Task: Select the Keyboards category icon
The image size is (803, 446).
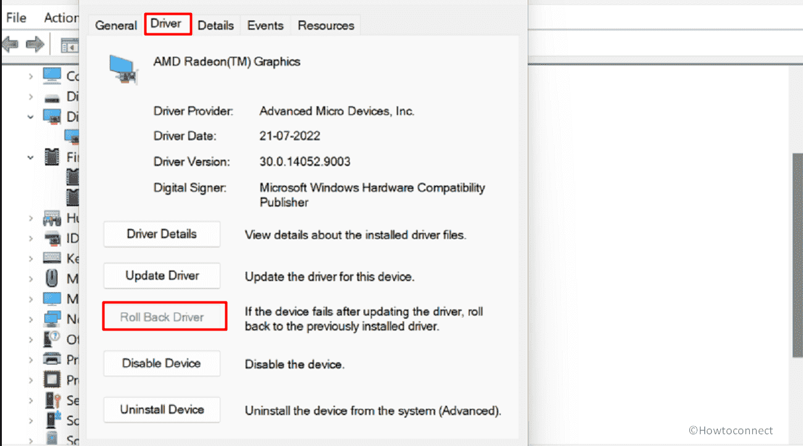Action: click(x=52, y=258)
